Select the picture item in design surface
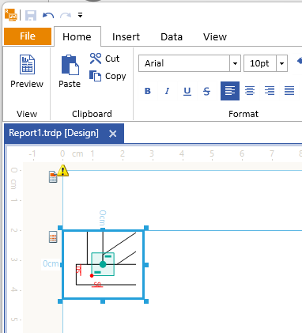This screenshot has width=302, height=333. (x=103, y=264)
